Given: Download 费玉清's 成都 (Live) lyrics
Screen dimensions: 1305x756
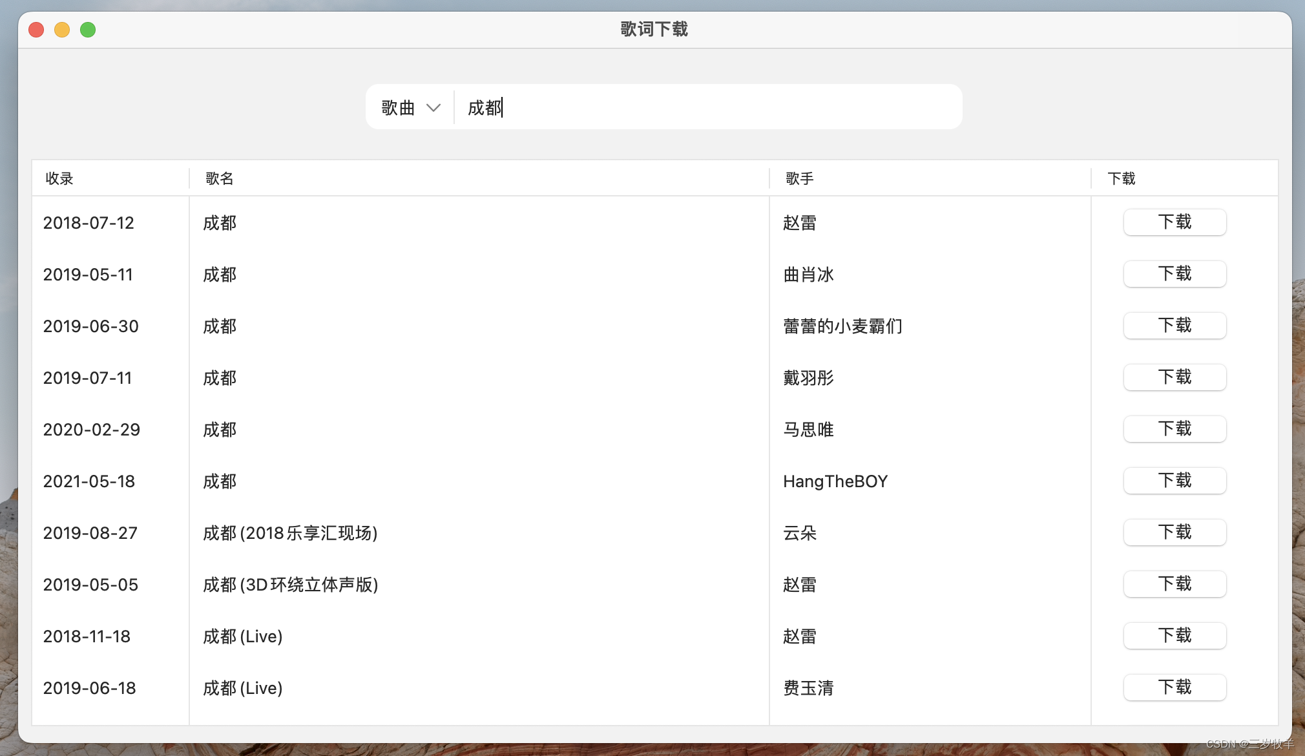Looking at the screenshot, I should (1174, 688).
